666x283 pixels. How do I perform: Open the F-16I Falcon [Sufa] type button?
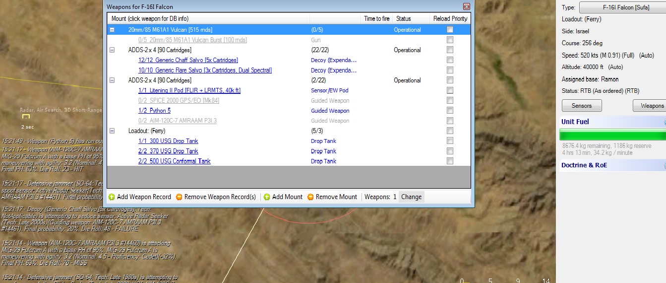tap(622, 7)
